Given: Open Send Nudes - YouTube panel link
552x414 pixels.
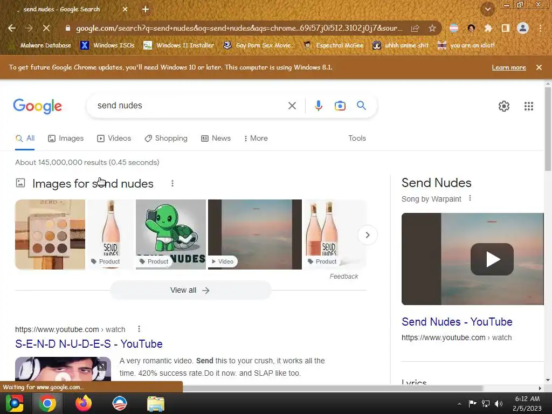Looking at the screenshot, I should coord(457,322).
